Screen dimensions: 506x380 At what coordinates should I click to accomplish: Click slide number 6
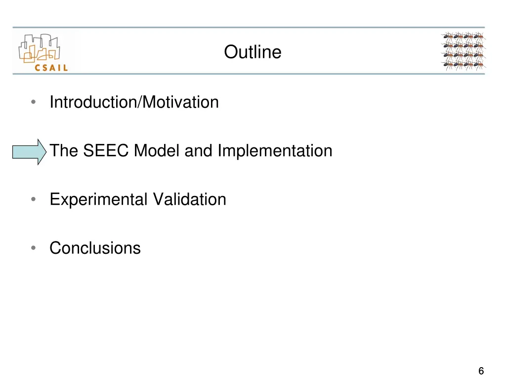point(481,371)
